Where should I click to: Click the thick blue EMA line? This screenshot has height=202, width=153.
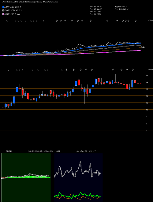(x=80, y=48)
